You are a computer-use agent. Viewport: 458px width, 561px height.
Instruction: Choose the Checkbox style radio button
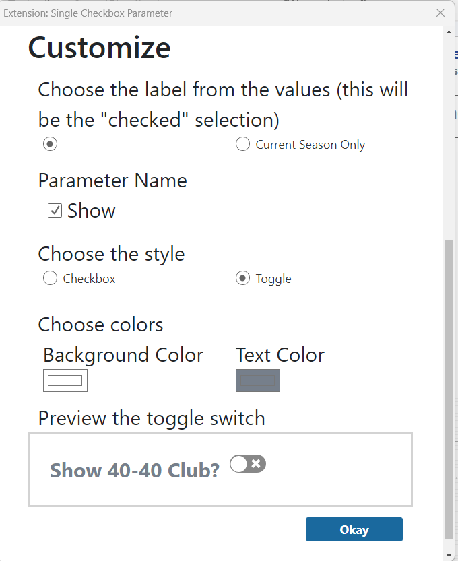[x=50, y=278]
